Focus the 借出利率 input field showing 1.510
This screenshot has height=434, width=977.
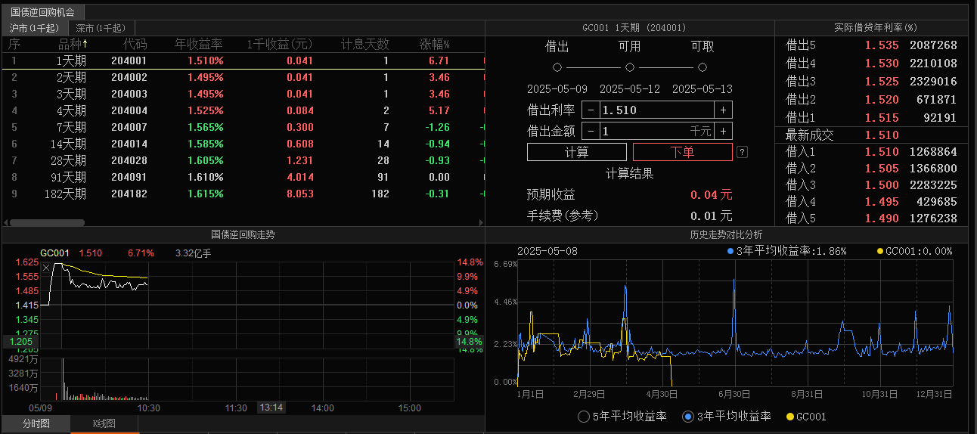[x=657, y=110]
